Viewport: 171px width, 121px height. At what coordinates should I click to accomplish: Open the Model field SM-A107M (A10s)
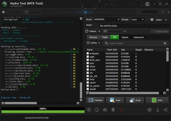point(134,26)
